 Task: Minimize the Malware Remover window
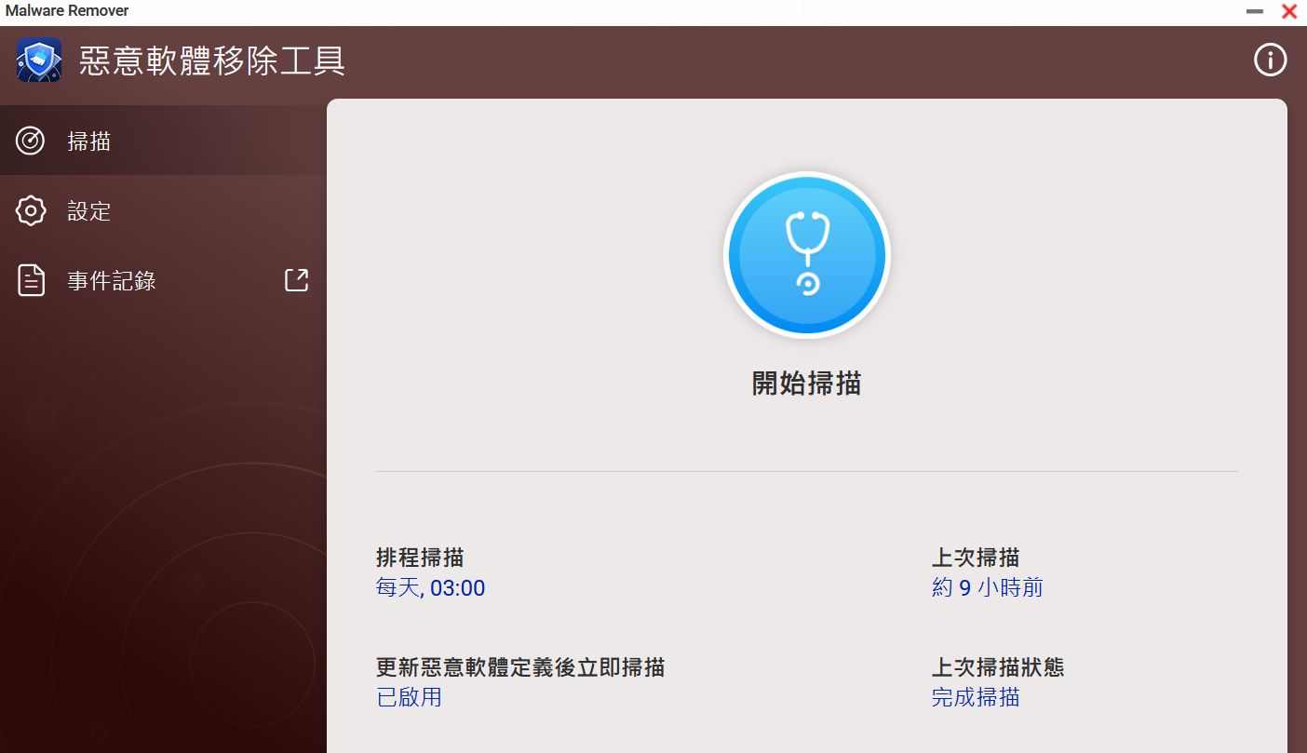[x=1255, y=11]
